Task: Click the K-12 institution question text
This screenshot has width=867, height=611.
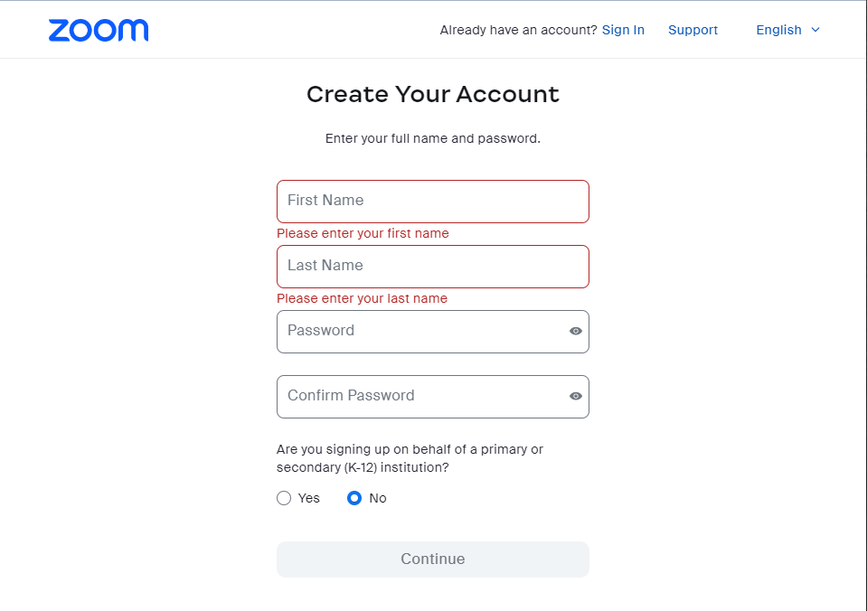Action: 410,458
